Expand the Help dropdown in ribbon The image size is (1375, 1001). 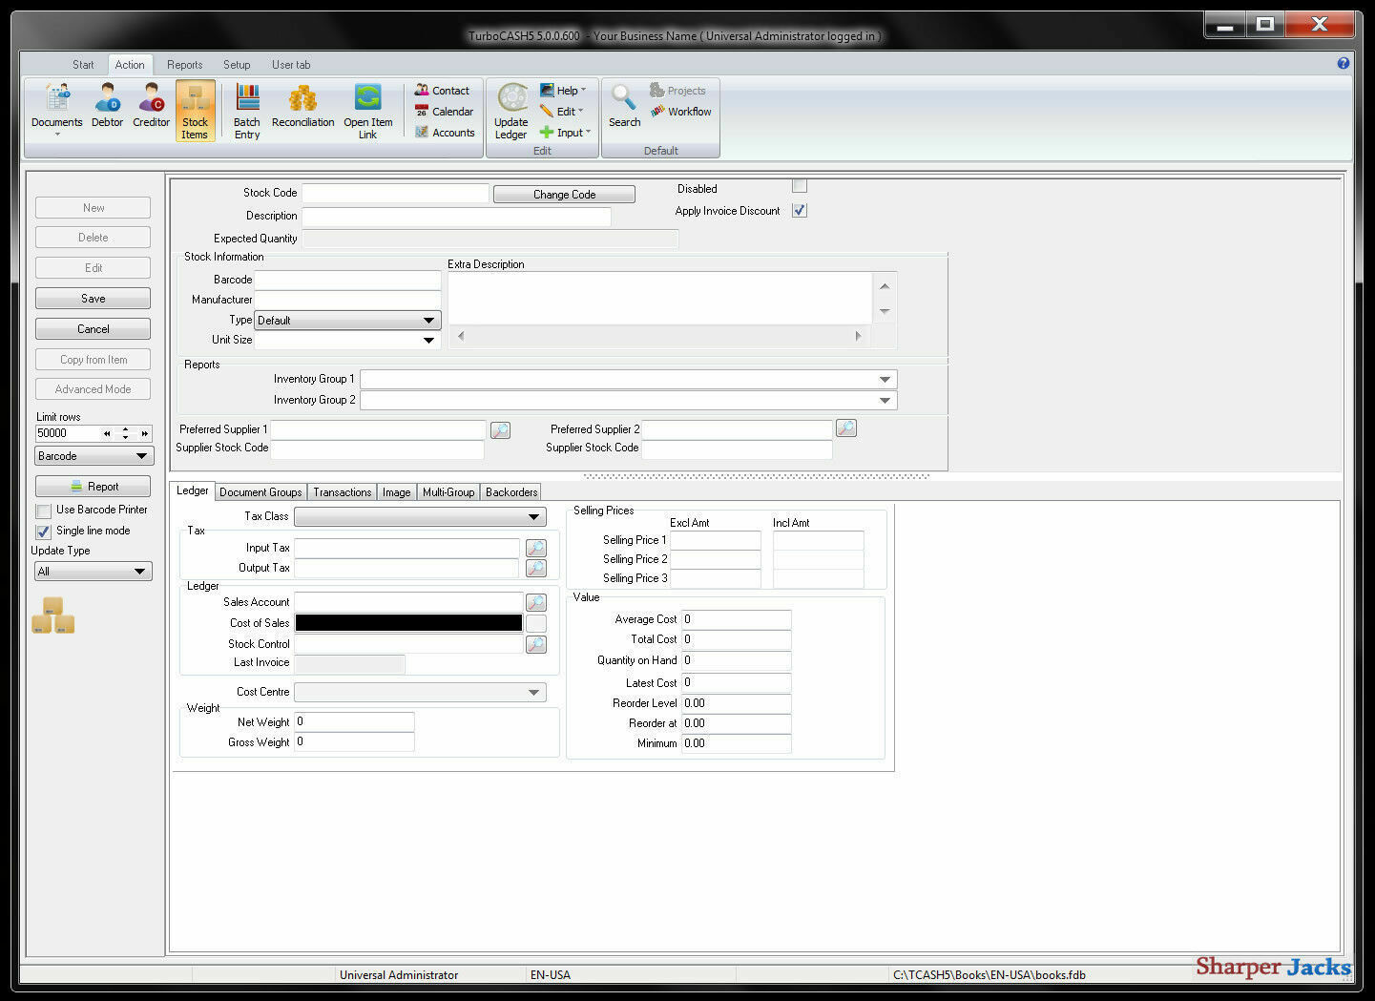(x=563, y=91)
